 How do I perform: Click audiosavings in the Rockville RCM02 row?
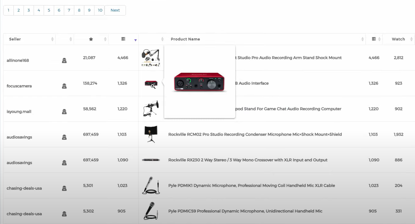[19, 137]
